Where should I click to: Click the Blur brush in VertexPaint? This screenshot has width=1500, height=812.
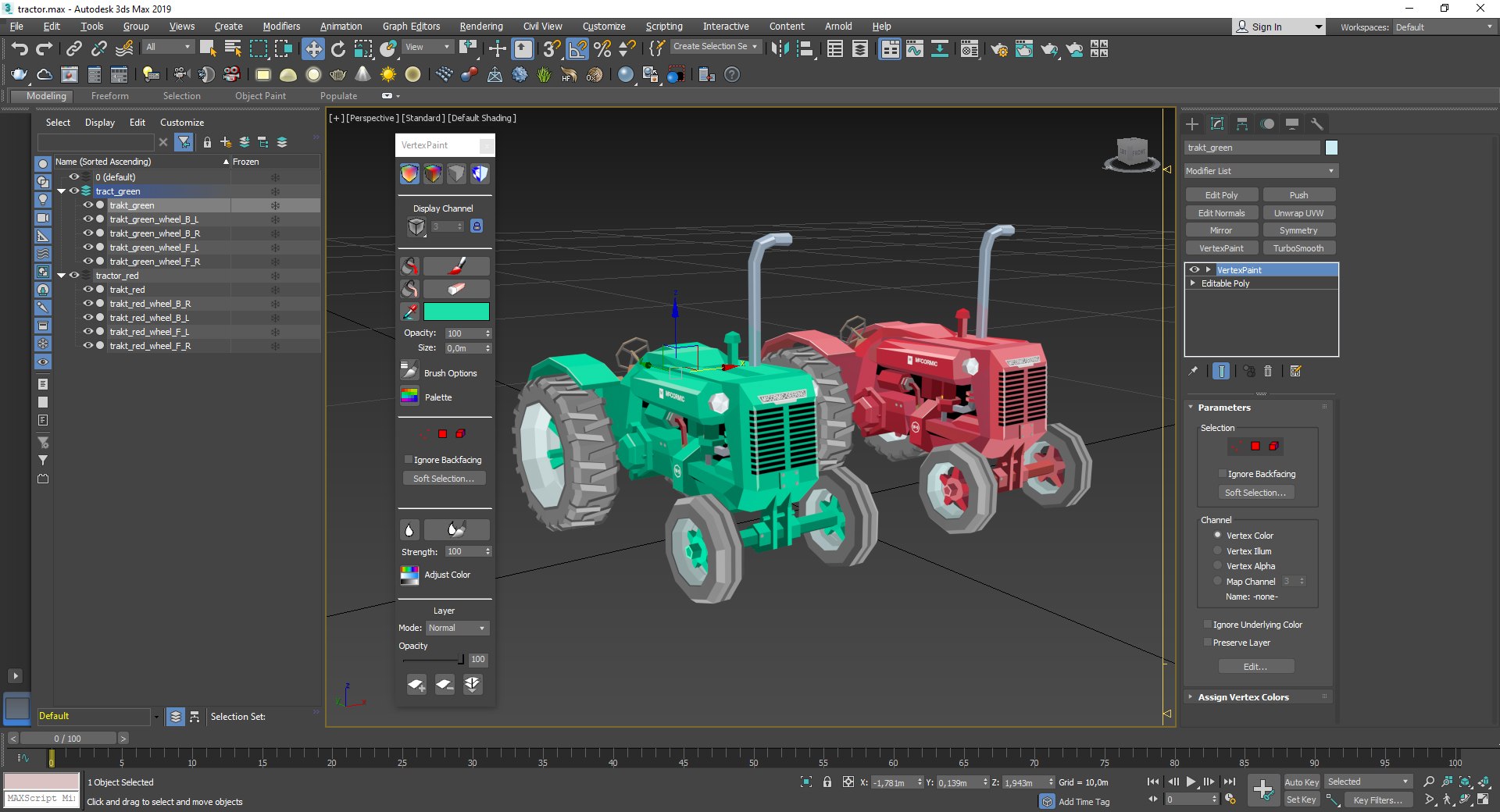coord(457,529)
